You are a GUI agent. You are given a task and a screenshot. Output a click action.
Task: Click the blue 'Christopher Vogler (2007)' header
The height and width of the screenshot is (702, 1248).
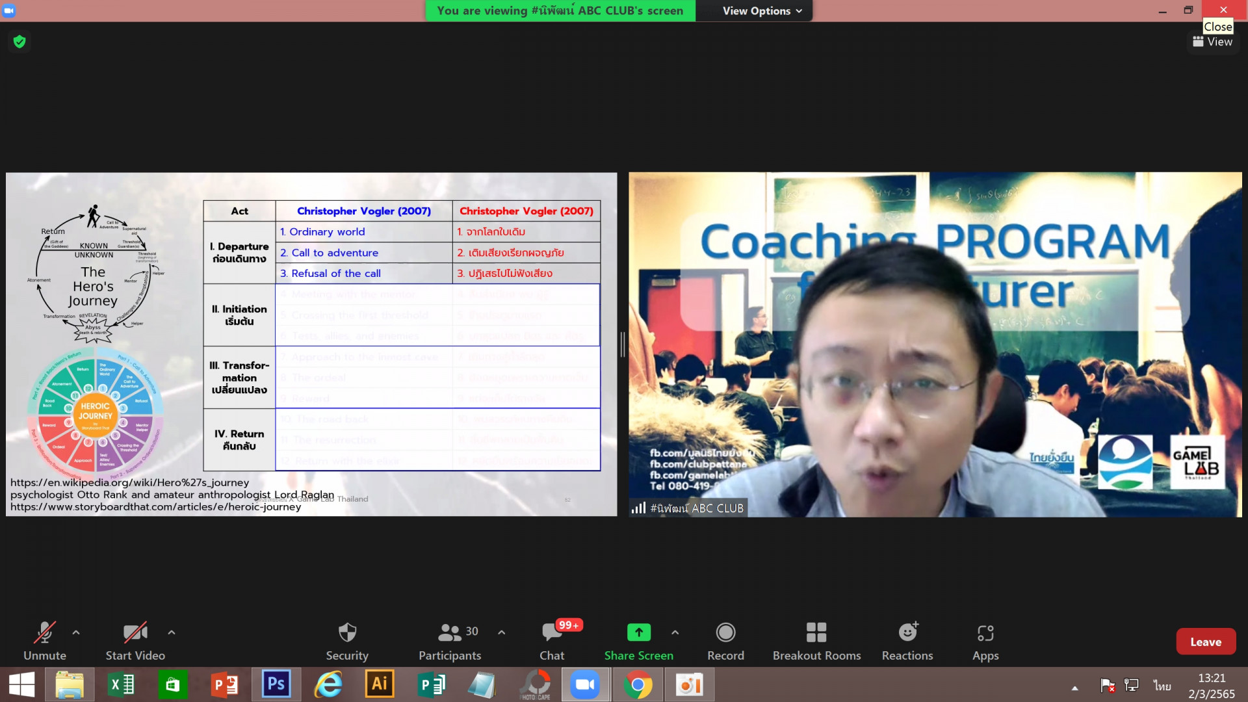tap(364, 211)
